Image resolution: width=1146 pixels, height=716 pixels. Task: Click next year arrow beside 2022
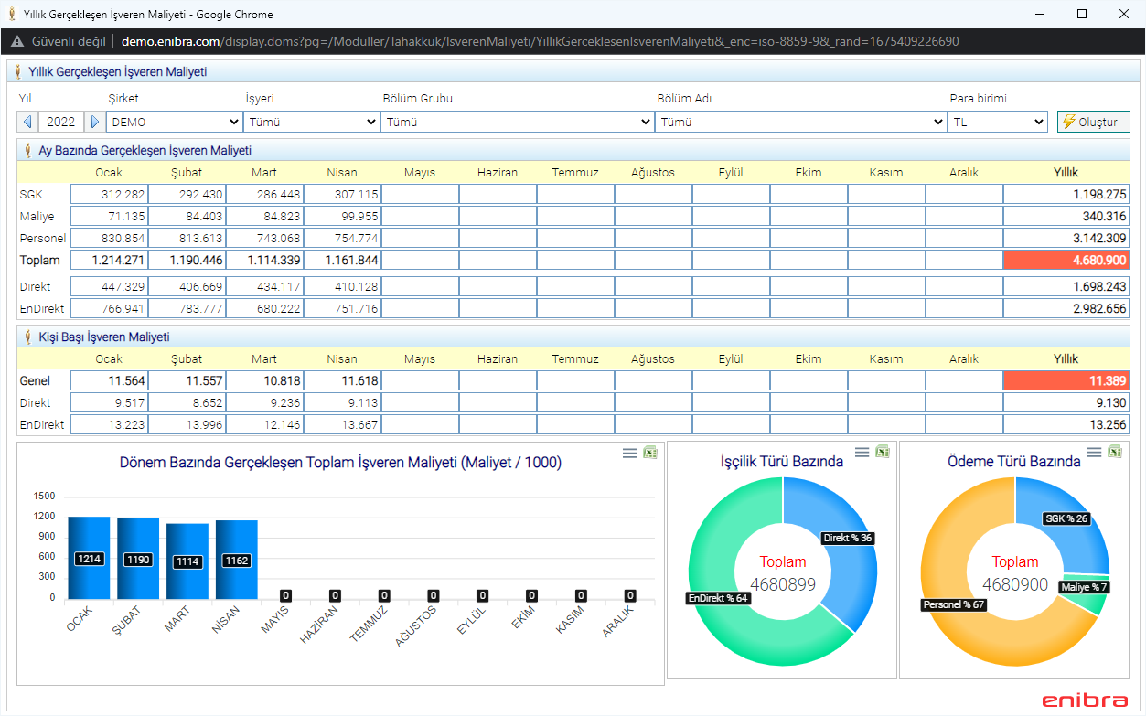point(95,122)
